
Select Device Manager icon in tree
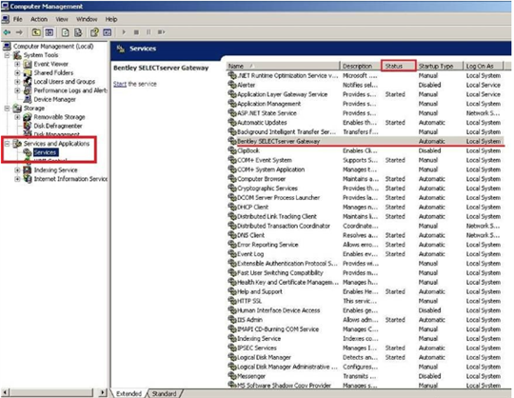(x=28, y=99)
